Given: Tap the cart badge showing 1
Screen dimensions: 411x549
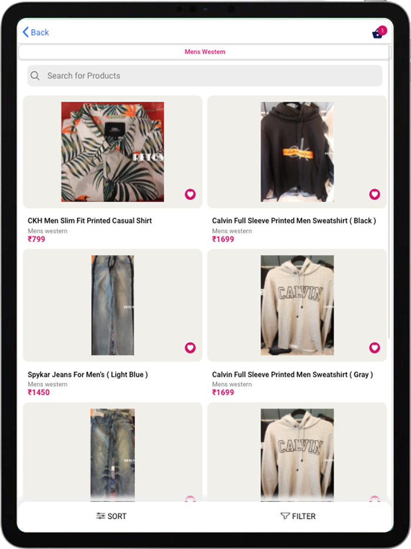Looking at the screenshot, I should pyautogui.click(x=383, y=31).
